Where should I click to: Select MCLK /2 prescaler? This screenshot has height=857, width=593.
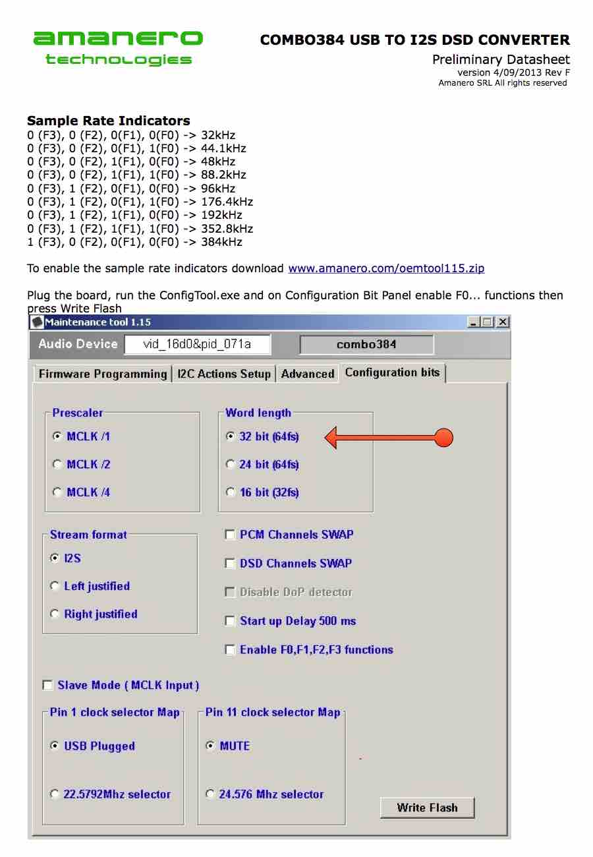[x=81, y=464]
